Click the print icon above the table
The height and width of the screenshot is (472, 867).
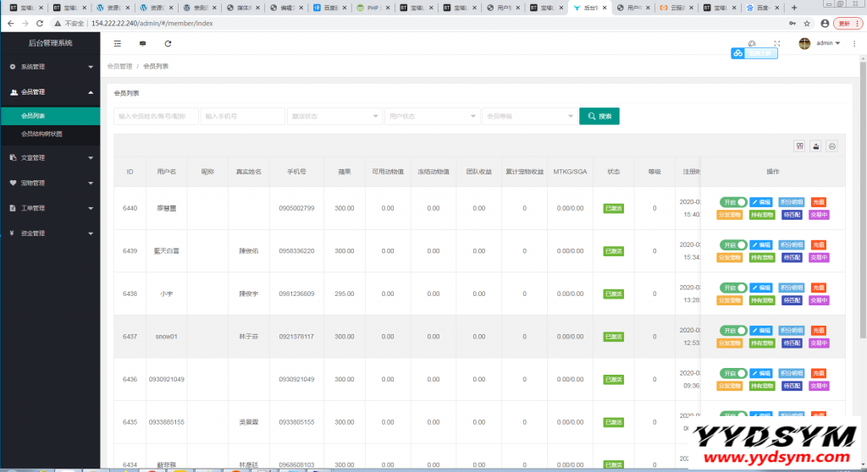[831, 145]
